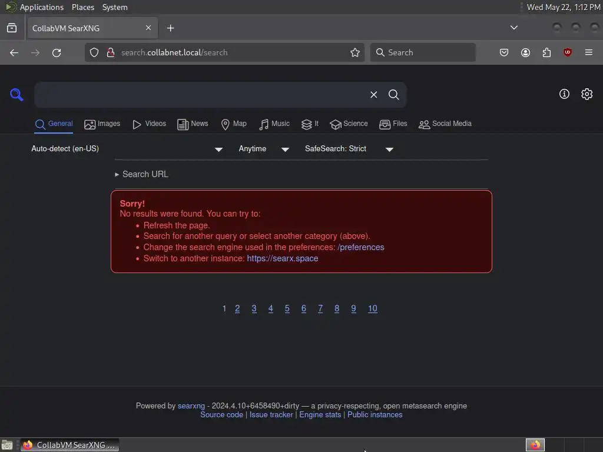Go to results page 6
603x452 pixels.
[303, 308]
